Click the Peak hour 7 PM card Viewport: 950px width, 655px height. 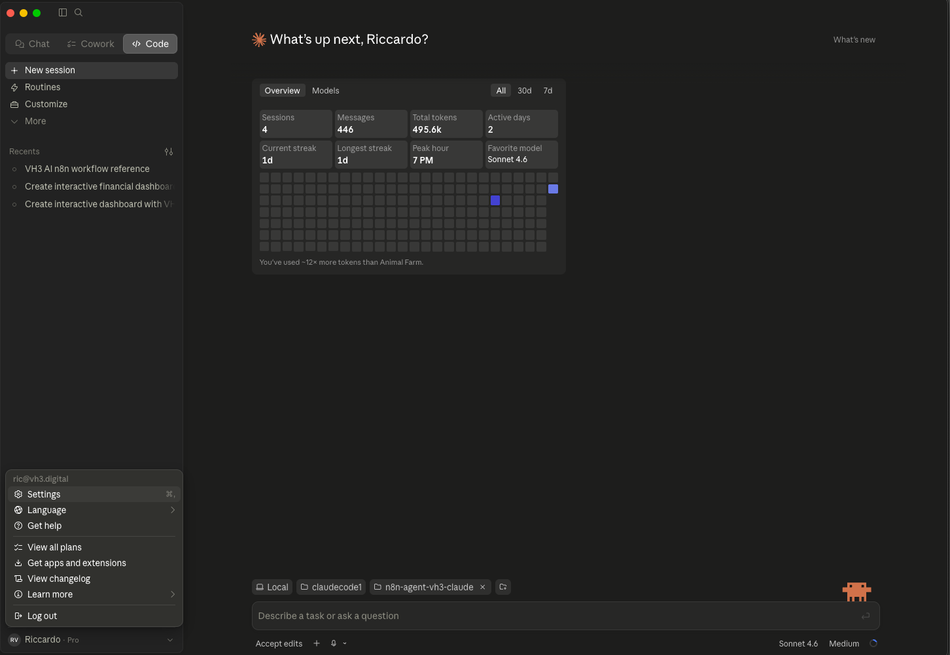446,154
